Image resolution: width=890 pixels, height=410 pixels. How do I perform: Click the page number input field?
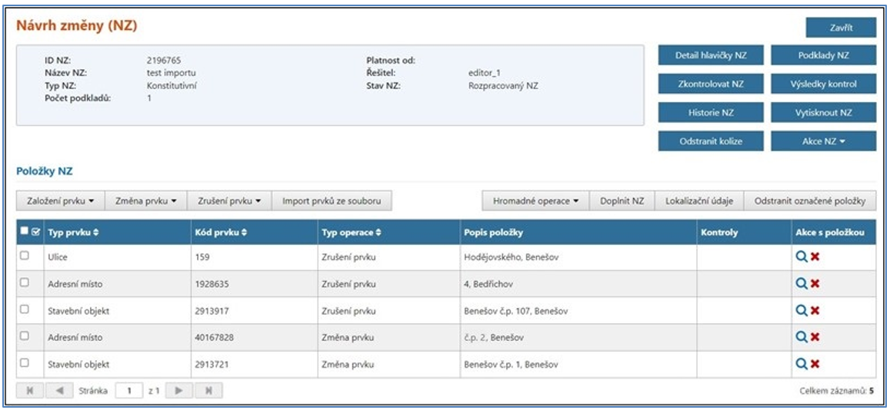coord(128,391)
